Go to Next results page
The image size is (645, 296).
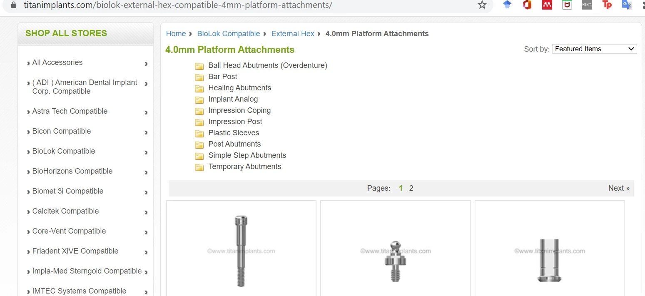[x=619, y=188]
